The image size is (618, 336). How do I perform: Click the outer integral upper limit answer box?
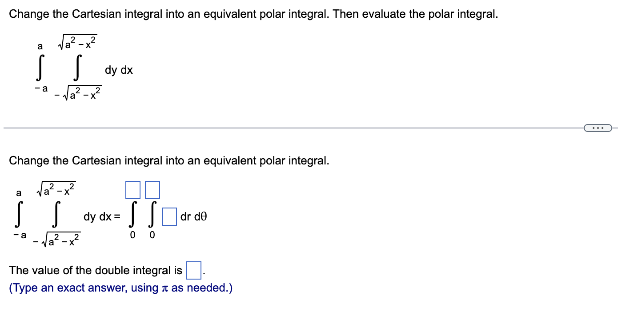(132, 189)
